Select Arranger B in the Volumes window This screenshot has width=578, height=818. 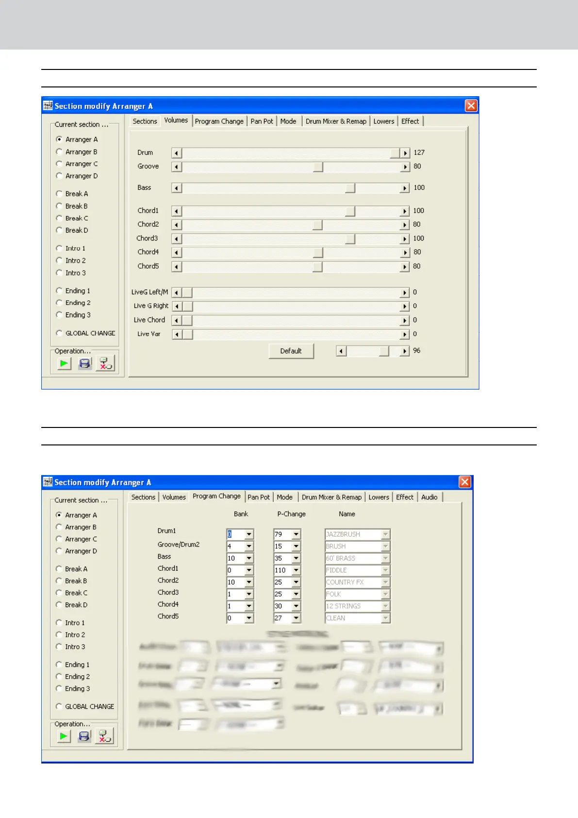[x=77, y=152]
